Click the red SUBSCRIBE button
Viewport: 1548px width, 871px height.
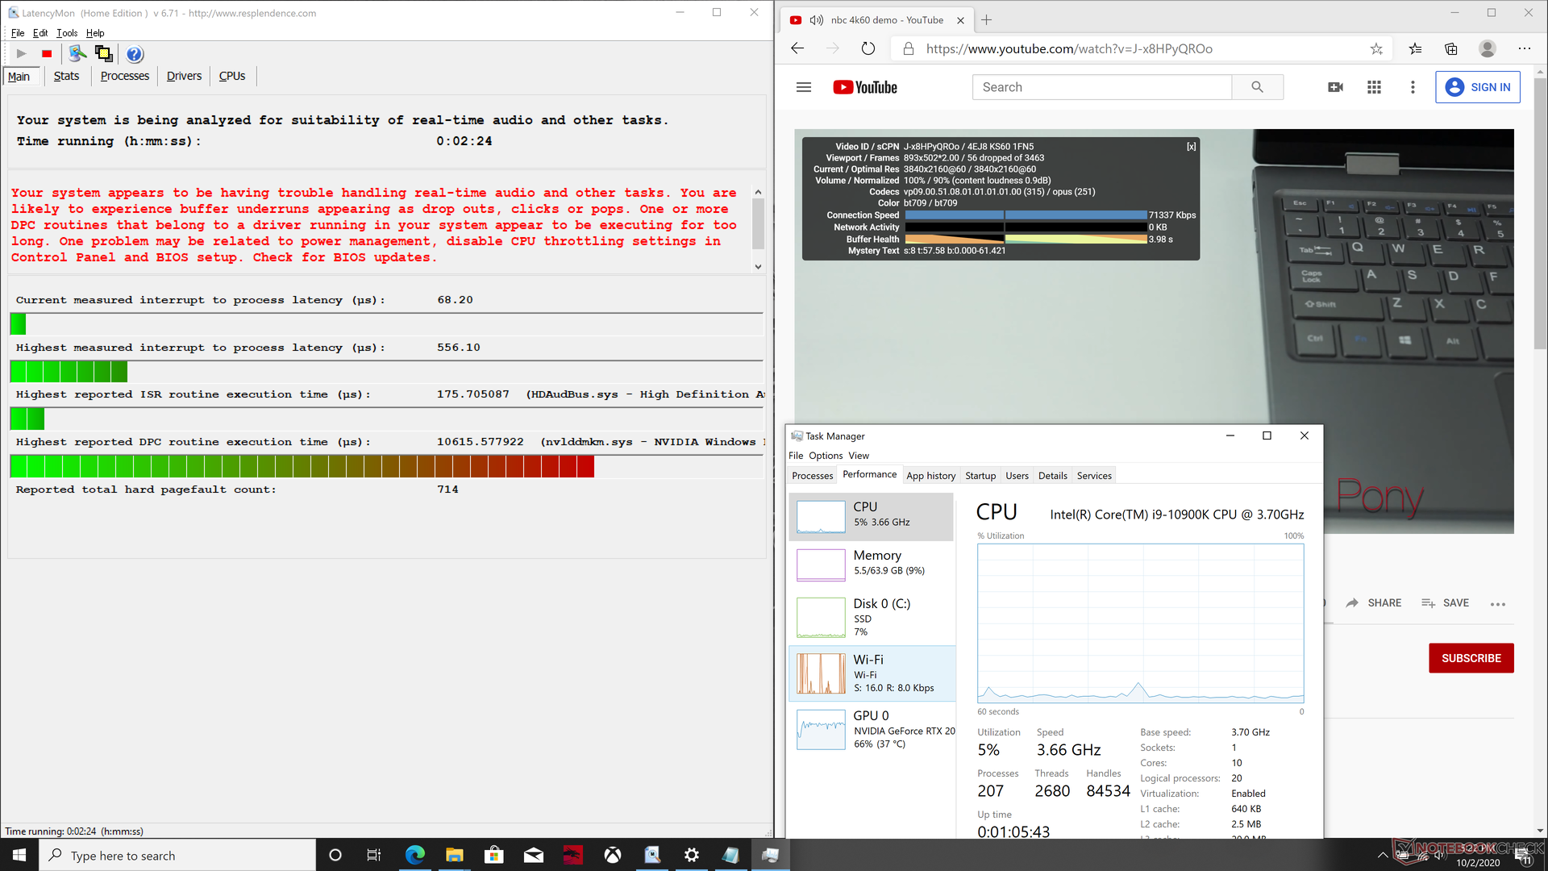coord(1471,658)
